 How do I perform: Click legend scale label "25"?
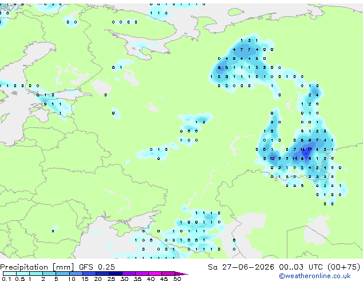point(111,279)
